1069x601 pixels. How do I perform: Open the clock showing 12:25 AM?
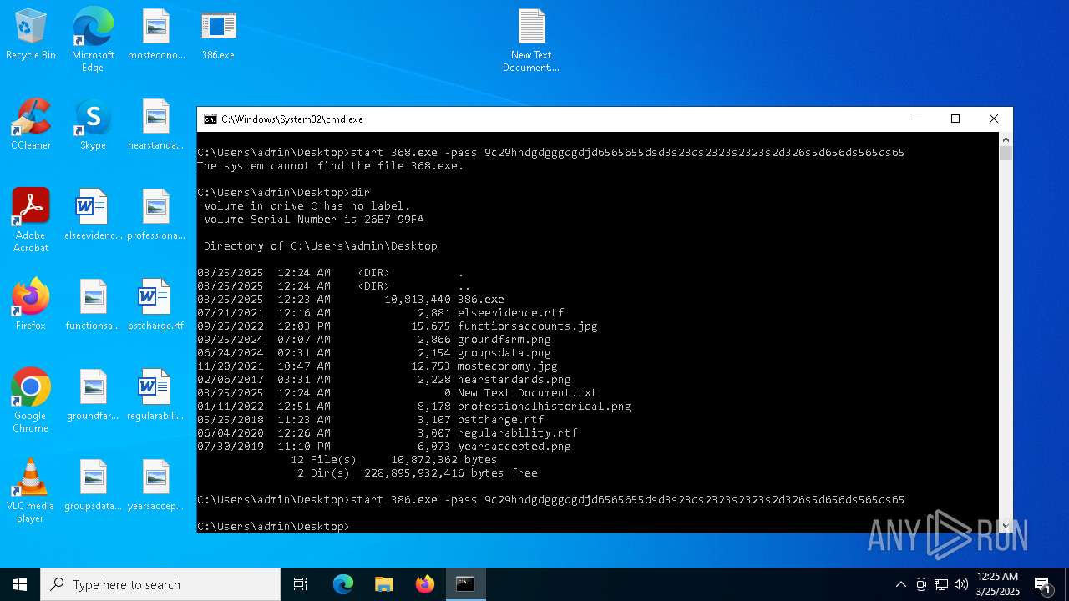pos(997,584)
